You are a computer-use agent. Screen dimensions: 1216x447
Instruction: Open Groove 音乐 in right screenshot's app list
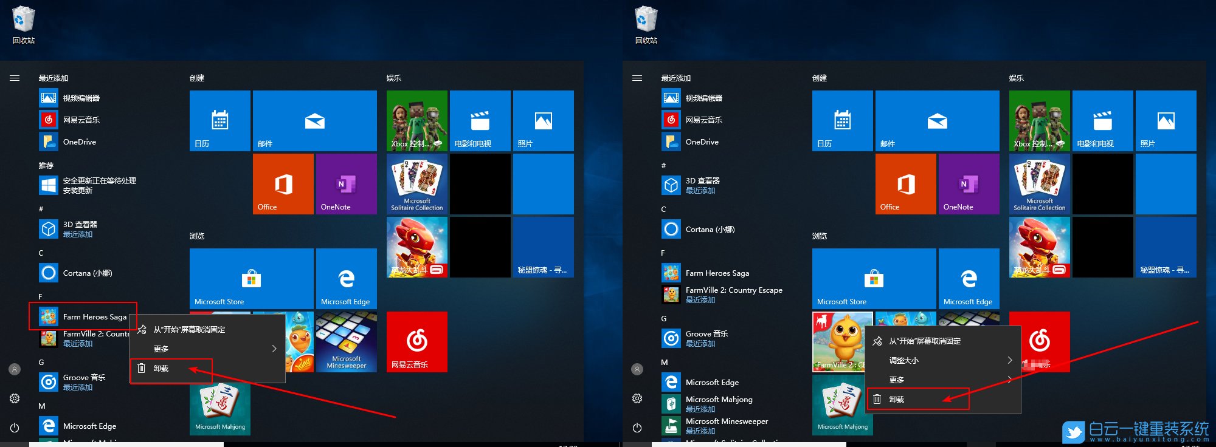click(695, 338)
